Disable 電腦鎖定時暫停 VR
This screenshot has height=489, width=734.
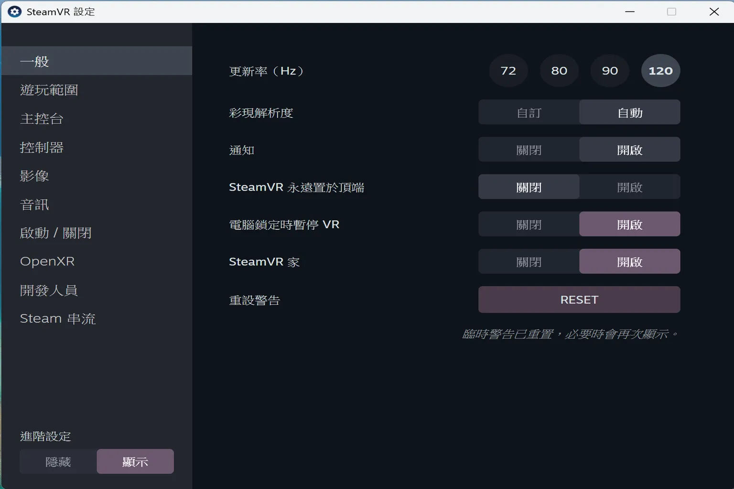pyautogui.click(x=528, y=223)
